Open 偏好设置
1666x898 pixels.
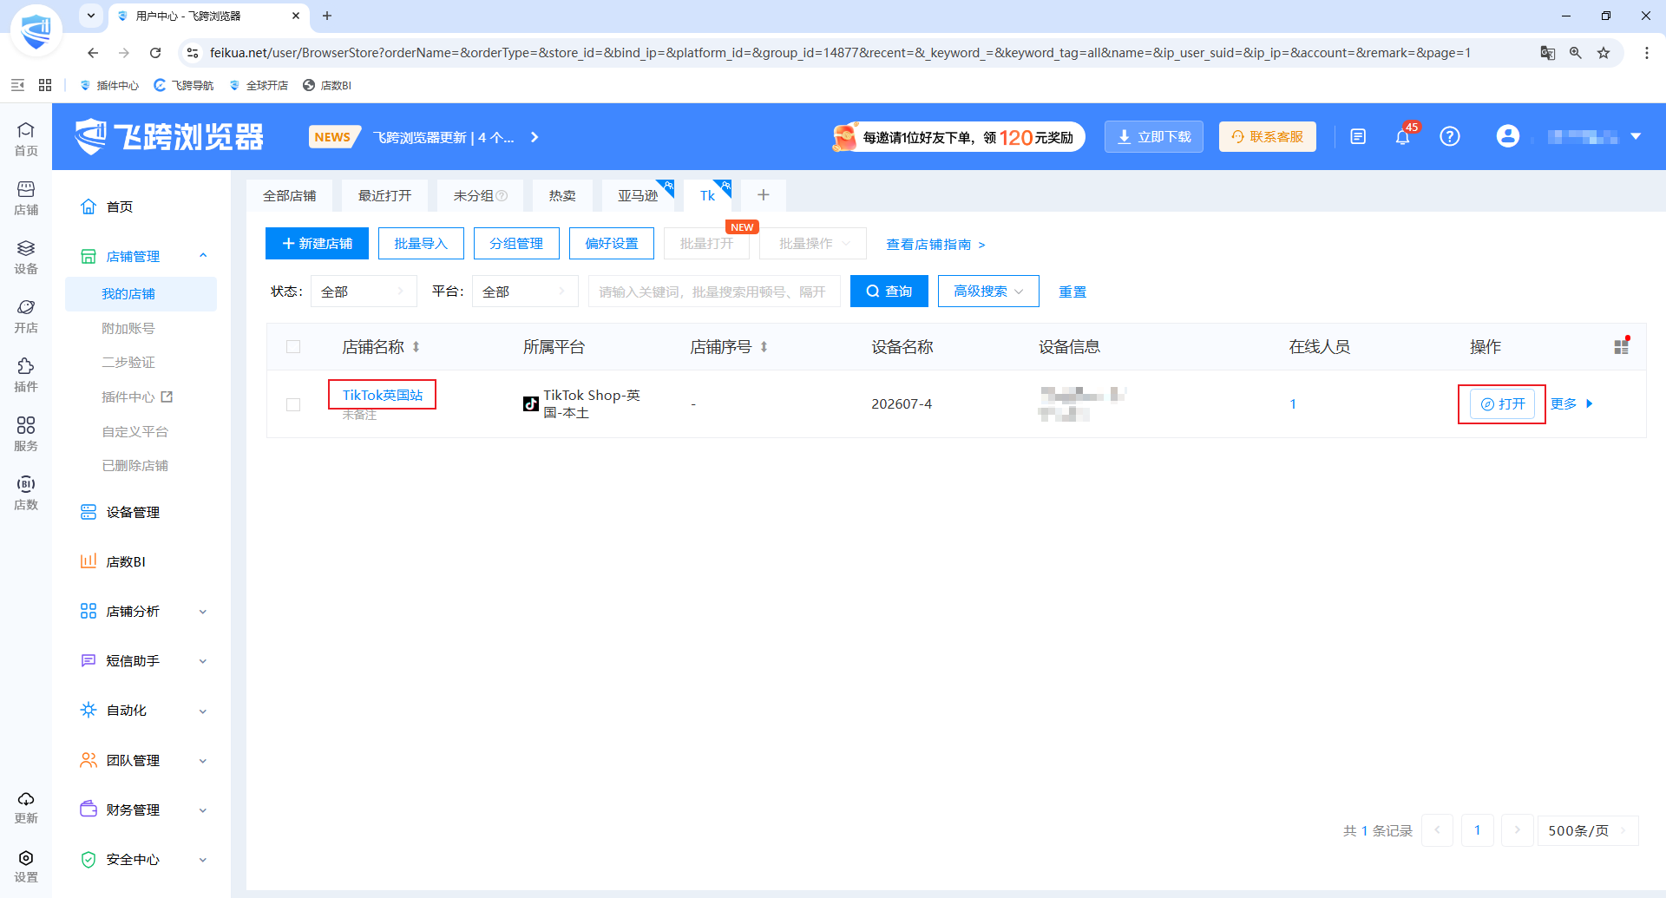[x=612, y=244]
